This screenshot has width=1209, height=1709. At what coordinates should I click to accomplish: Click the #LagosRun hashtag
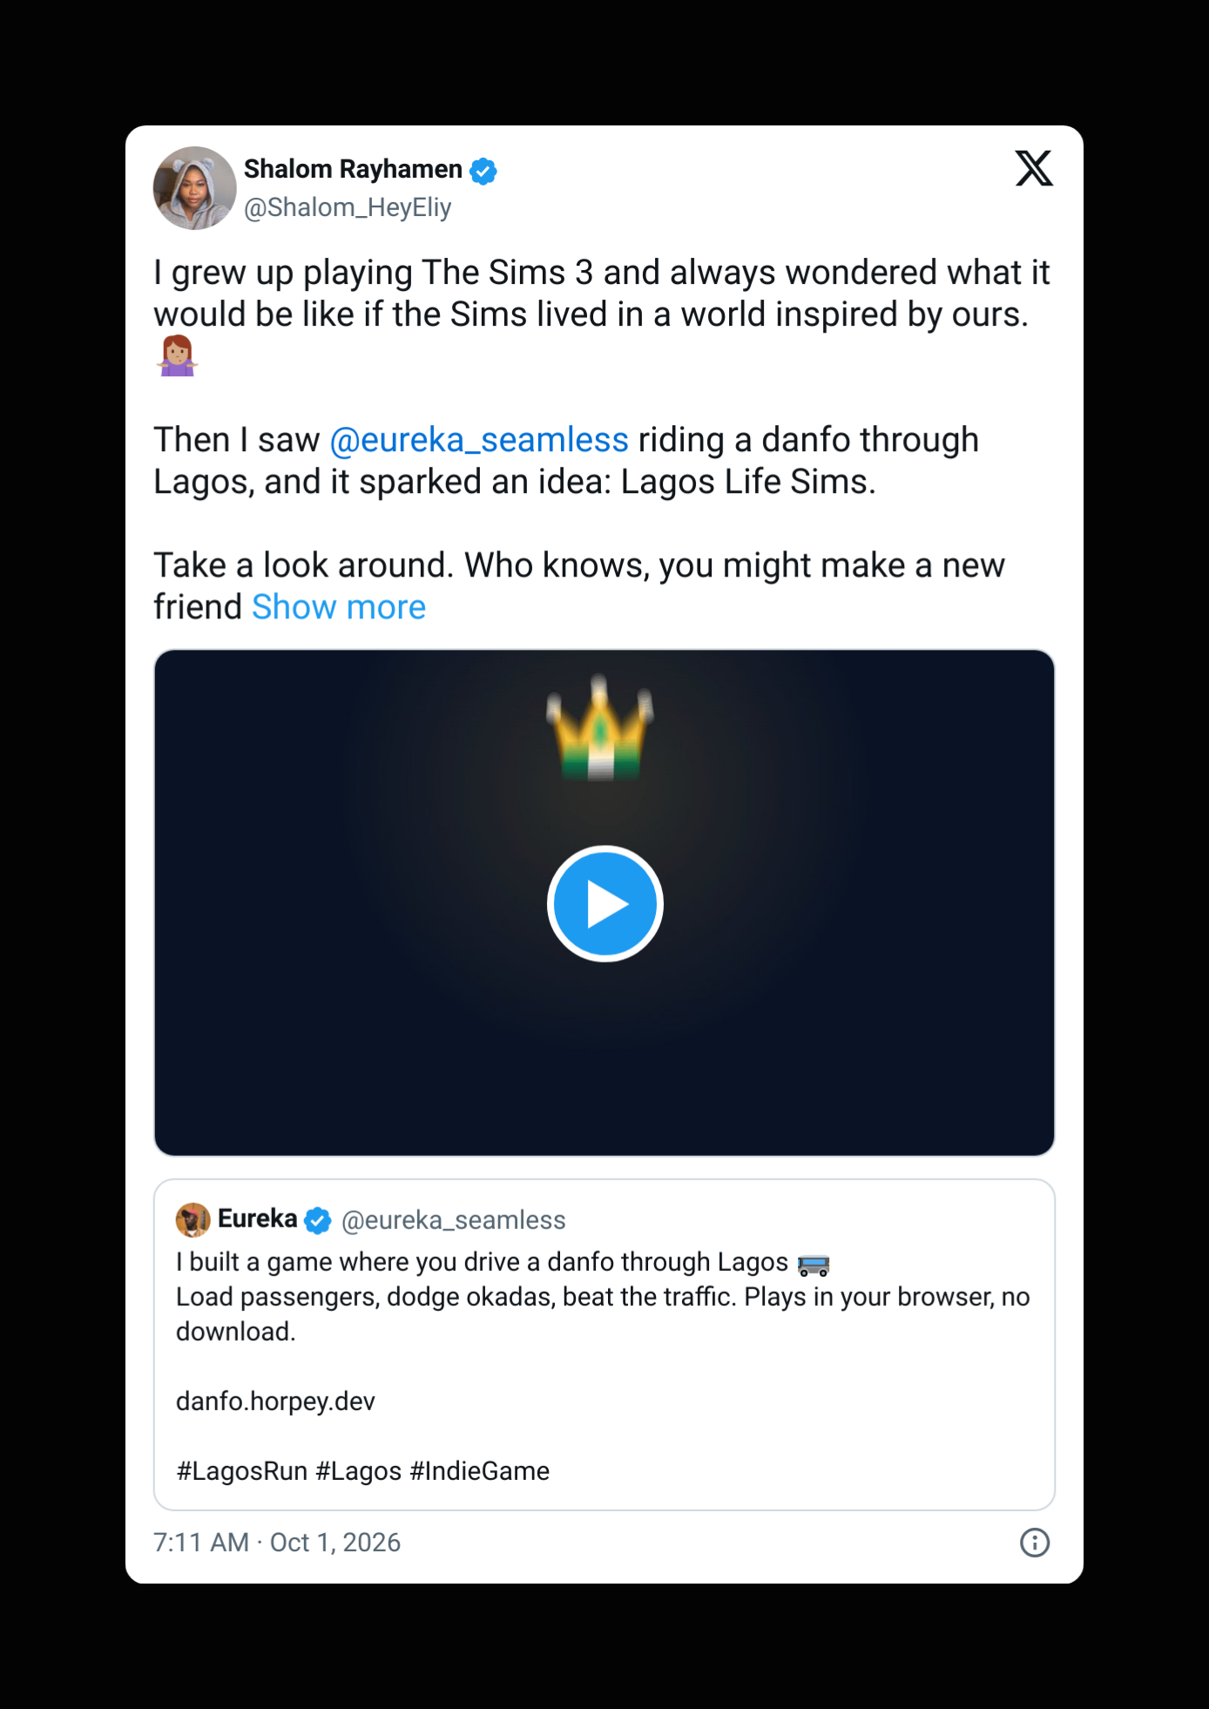[242, 1471]
